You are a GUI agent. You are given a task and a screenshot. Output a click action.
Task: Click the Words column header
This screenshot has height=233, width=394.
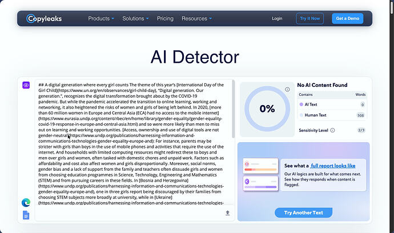click(360, 94)
